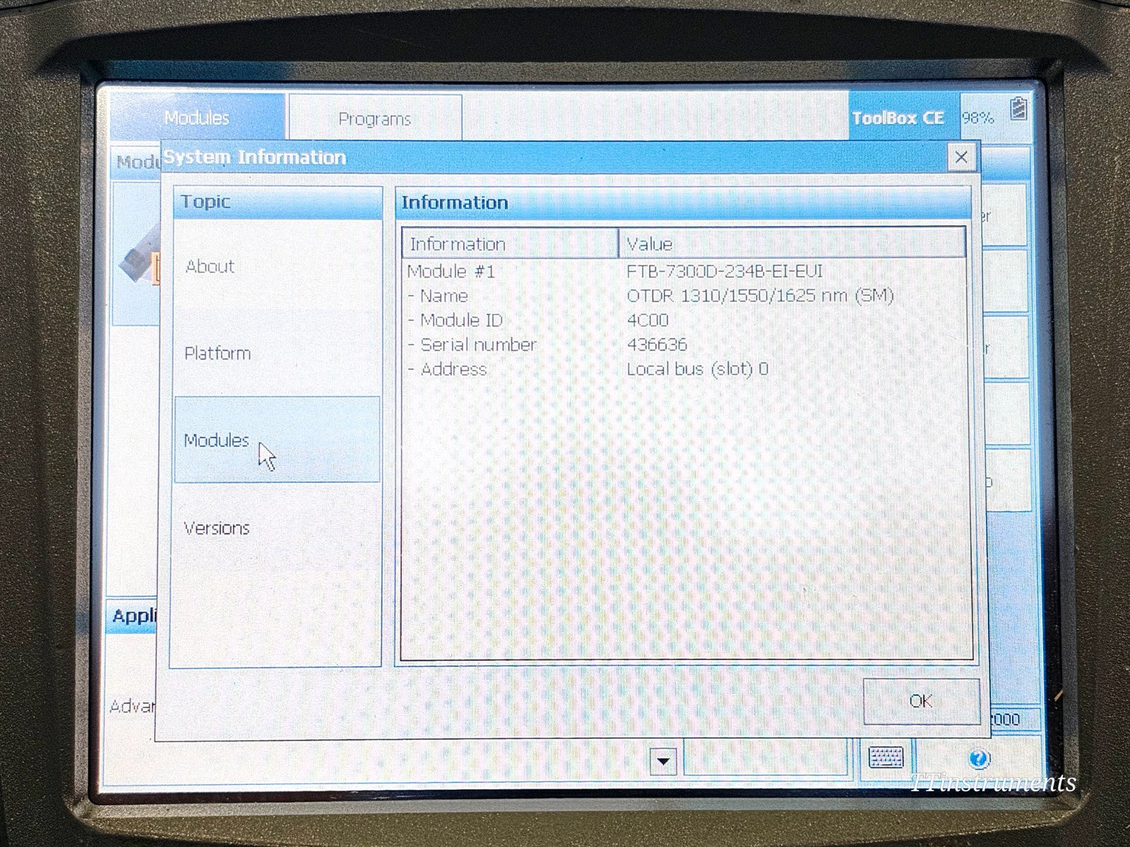Select the module ID value 4C00
The height and width of the screenshot is (847, 1130).
648,320
